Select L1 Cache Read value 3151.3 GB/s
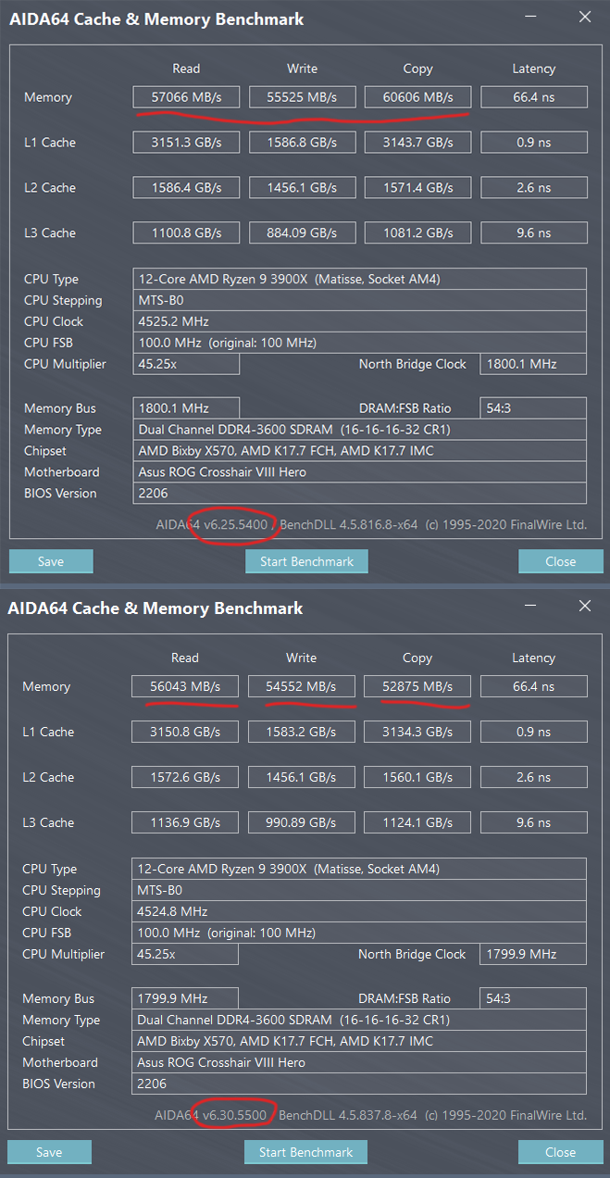The image size is (610, 1178). tap(186, 143)
